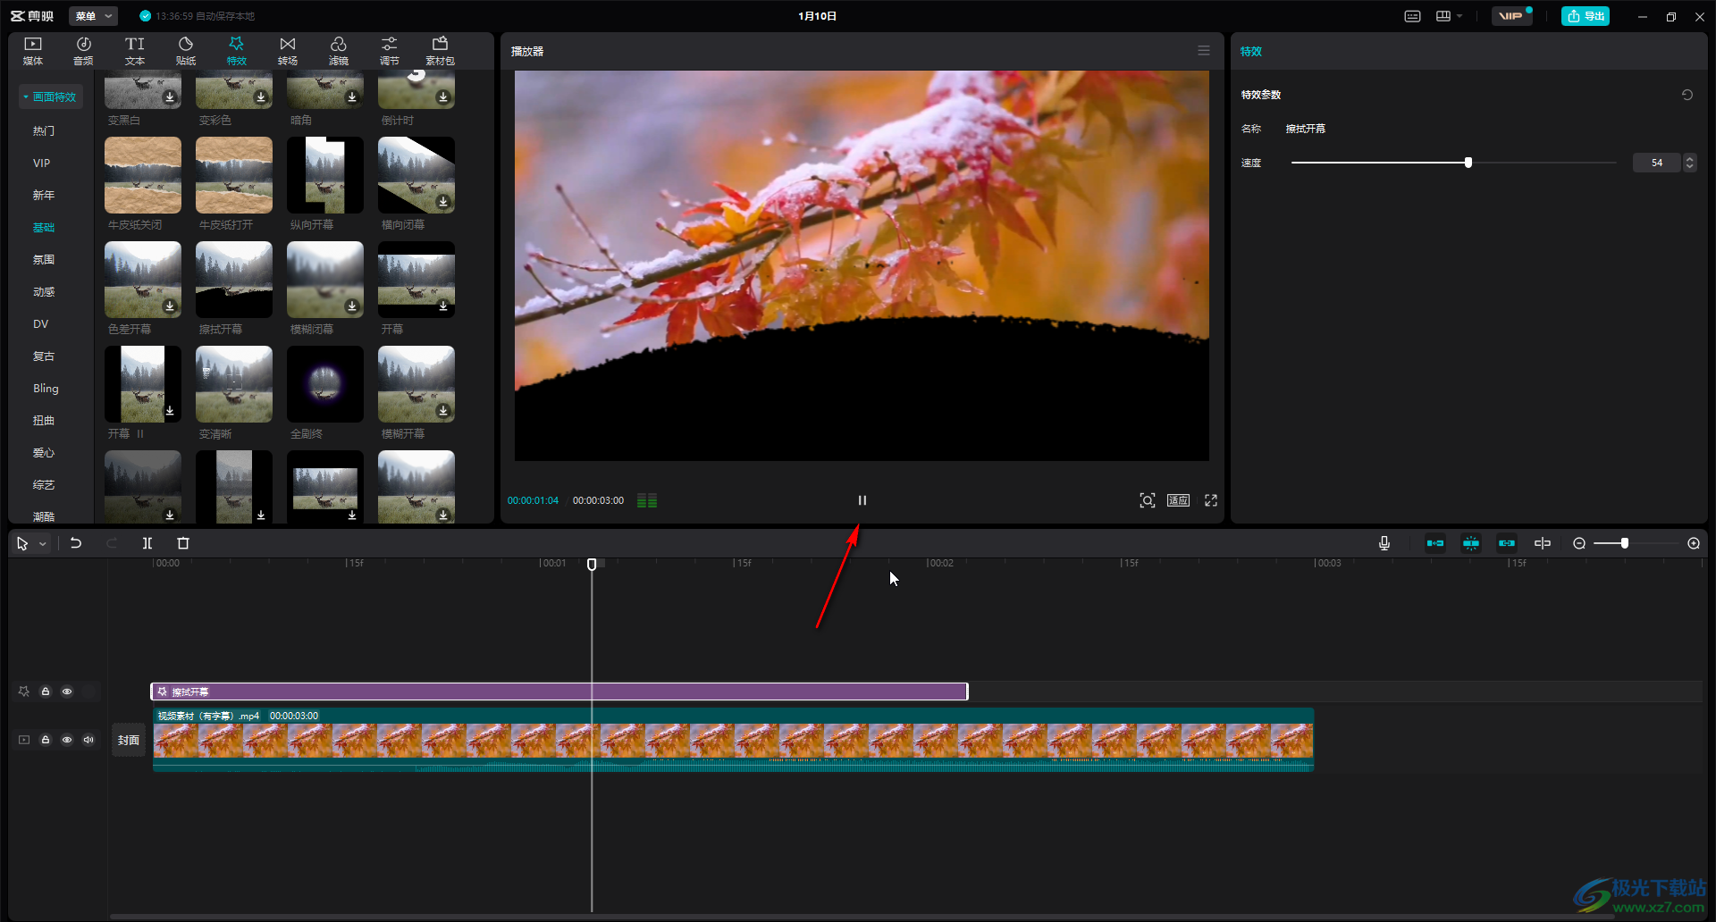Download the 模糊闭幕 effect
Viewport: 1716px width, 922px height.
tap(352, 306)
